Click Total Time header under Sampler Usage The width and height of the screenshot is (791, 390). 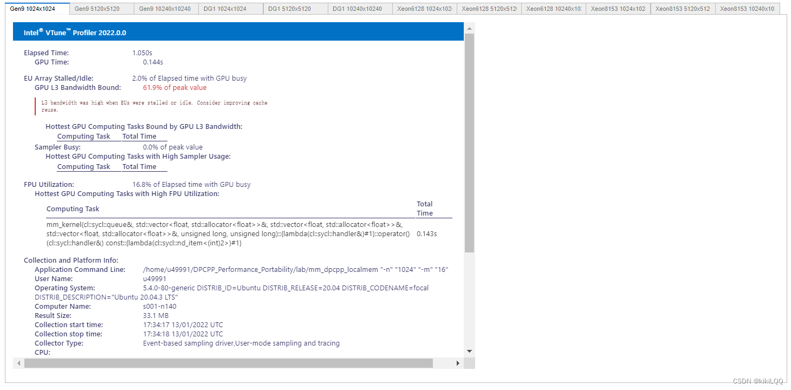click(139, 167)
